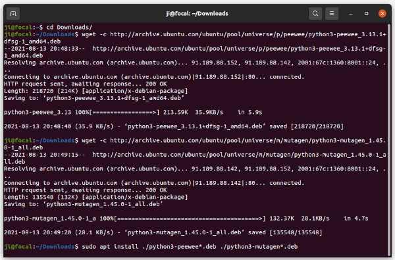Maximize the terminal window

pos(366,14)
